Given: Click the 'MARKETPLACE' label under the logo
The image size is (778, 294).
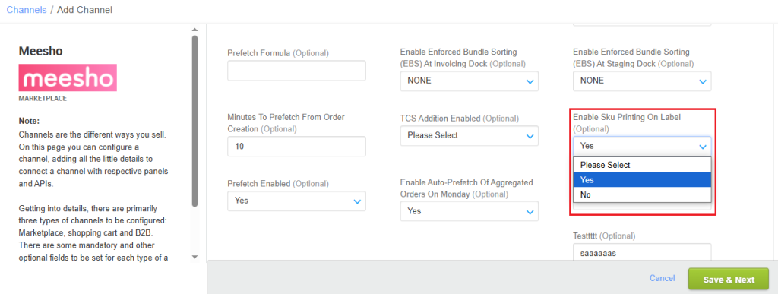Looking at the screenshot, I should 43,99.
